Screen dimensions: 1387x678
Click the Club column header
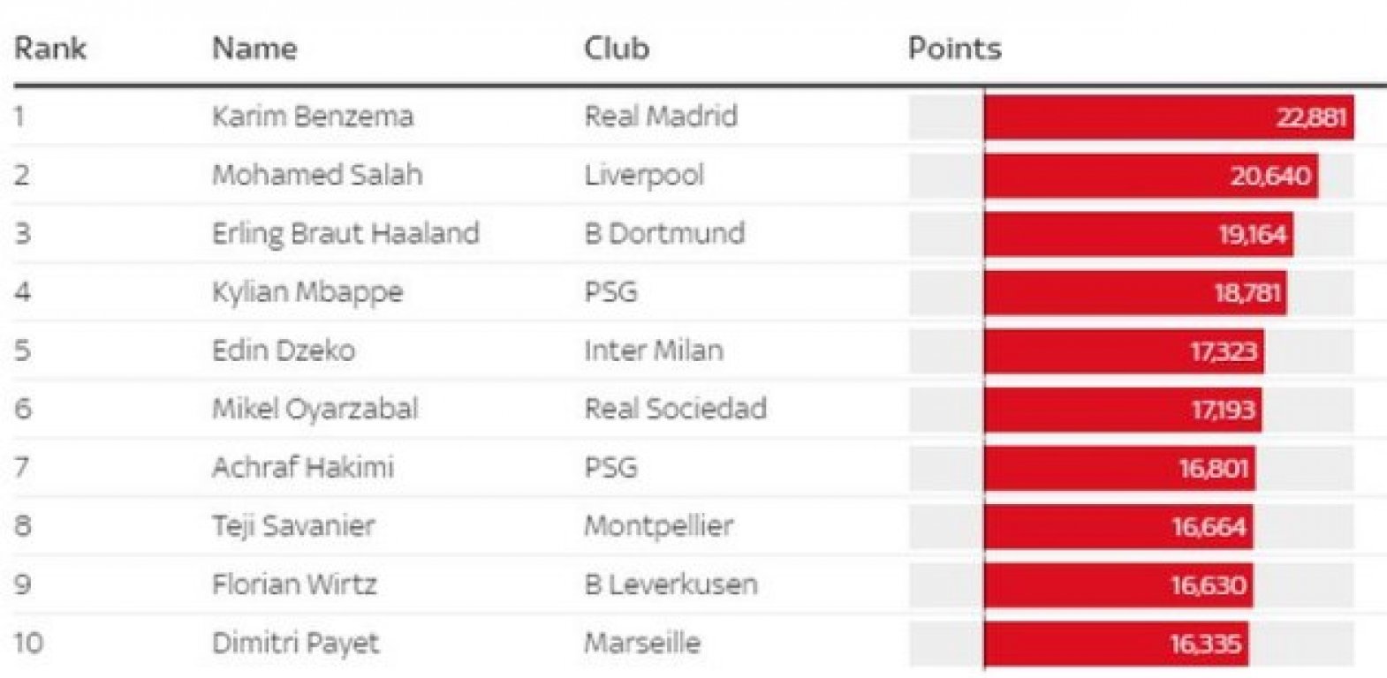click(617, 48)
